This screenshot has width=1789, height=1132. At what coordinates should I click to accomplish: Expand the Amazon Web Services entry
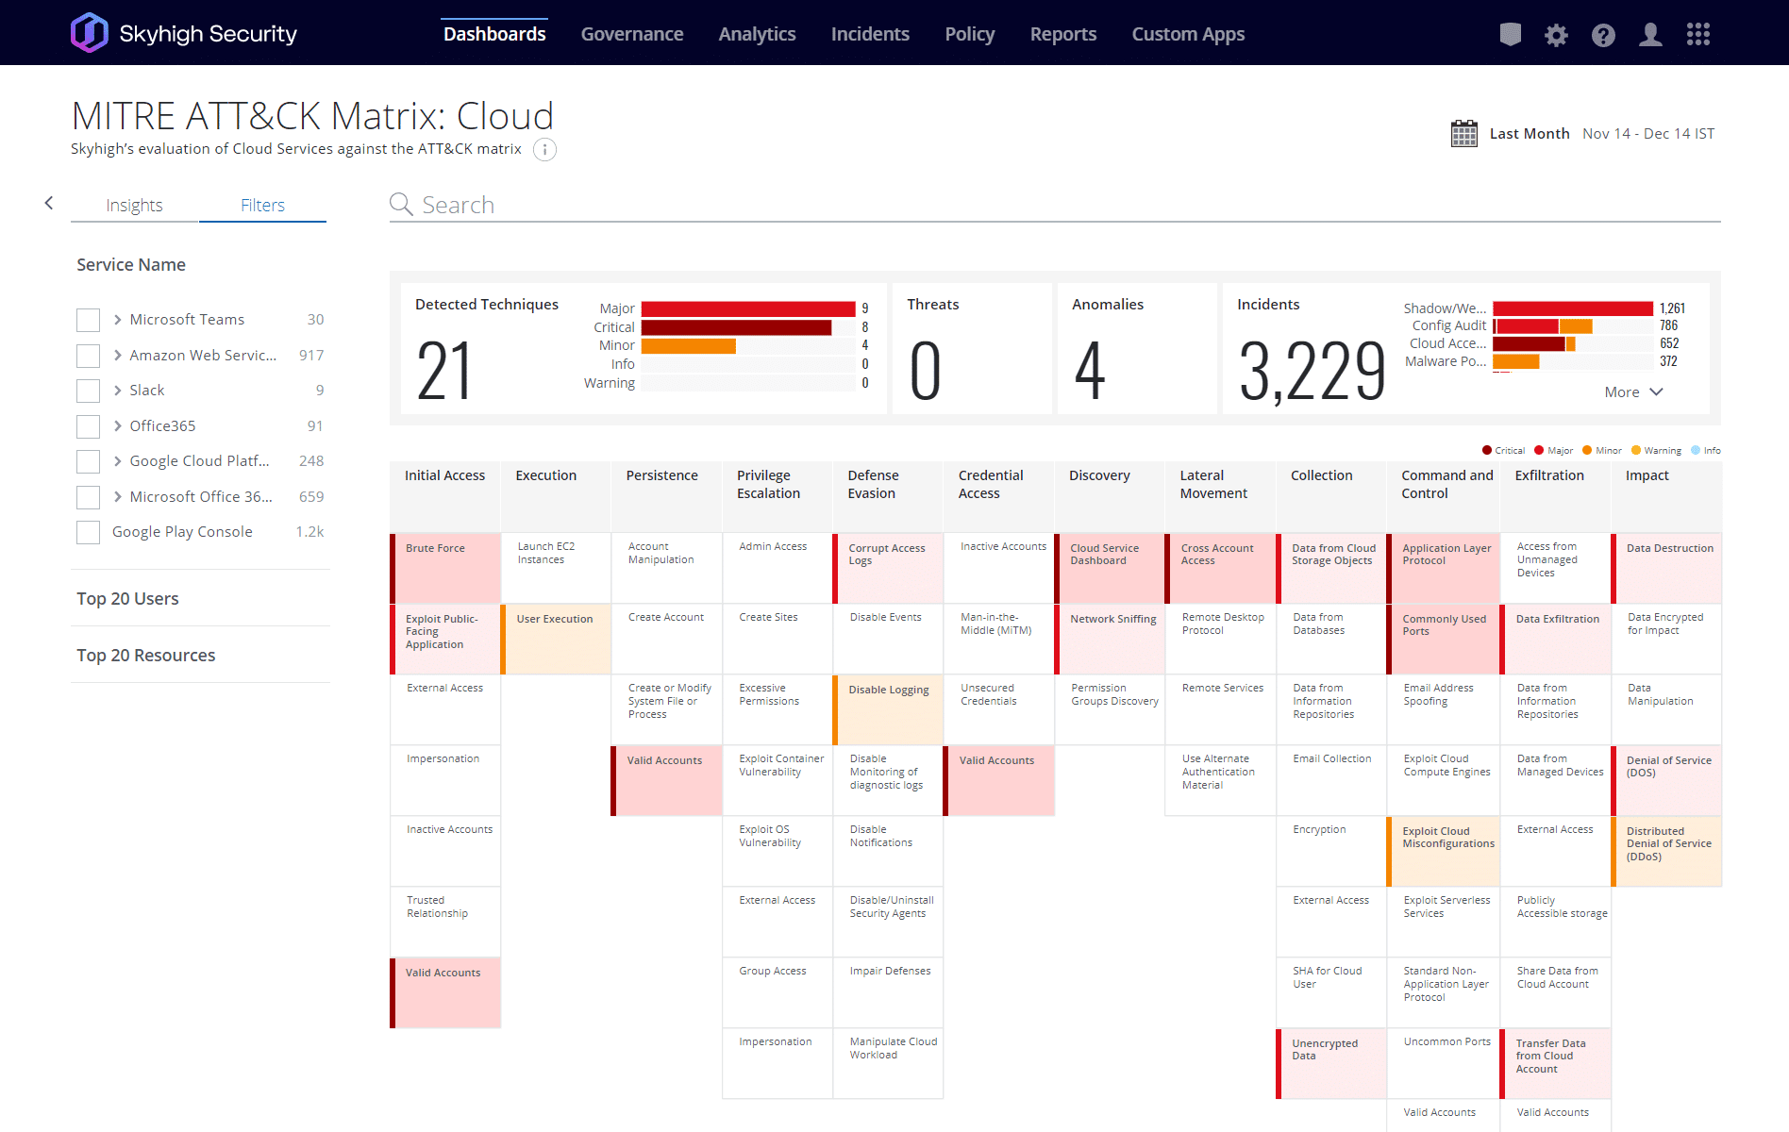[118, 356]
